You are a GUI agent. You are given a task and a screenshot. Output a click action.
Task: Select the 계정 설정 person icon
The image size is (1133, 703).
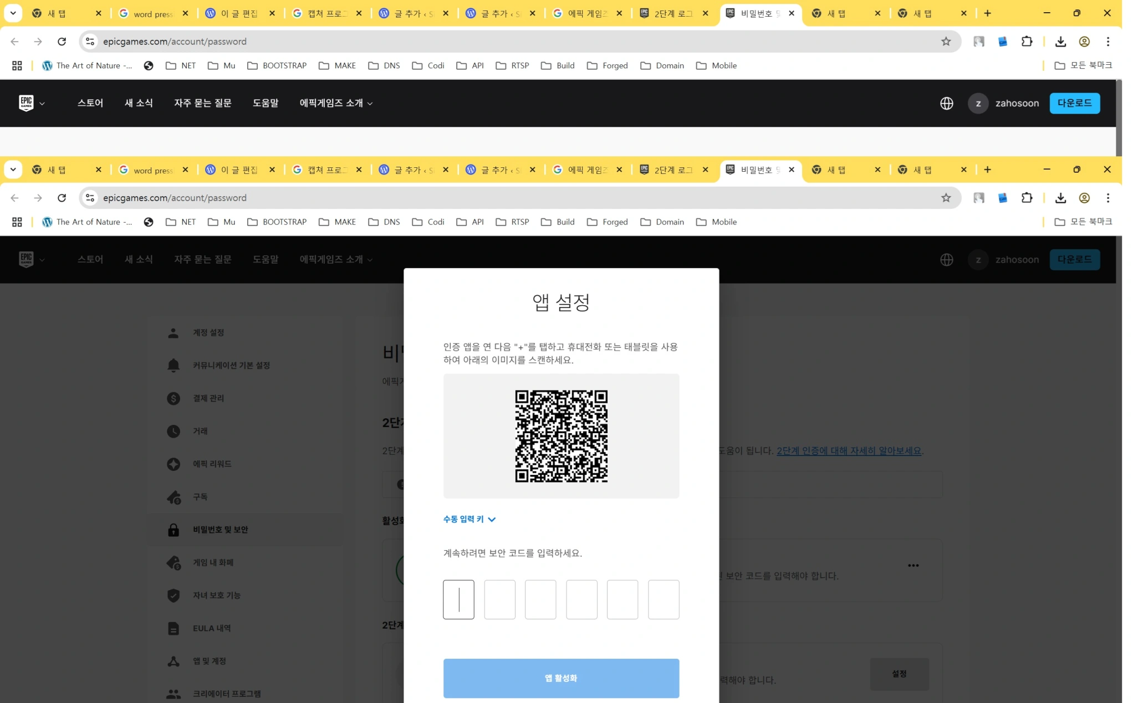[173, 332]
